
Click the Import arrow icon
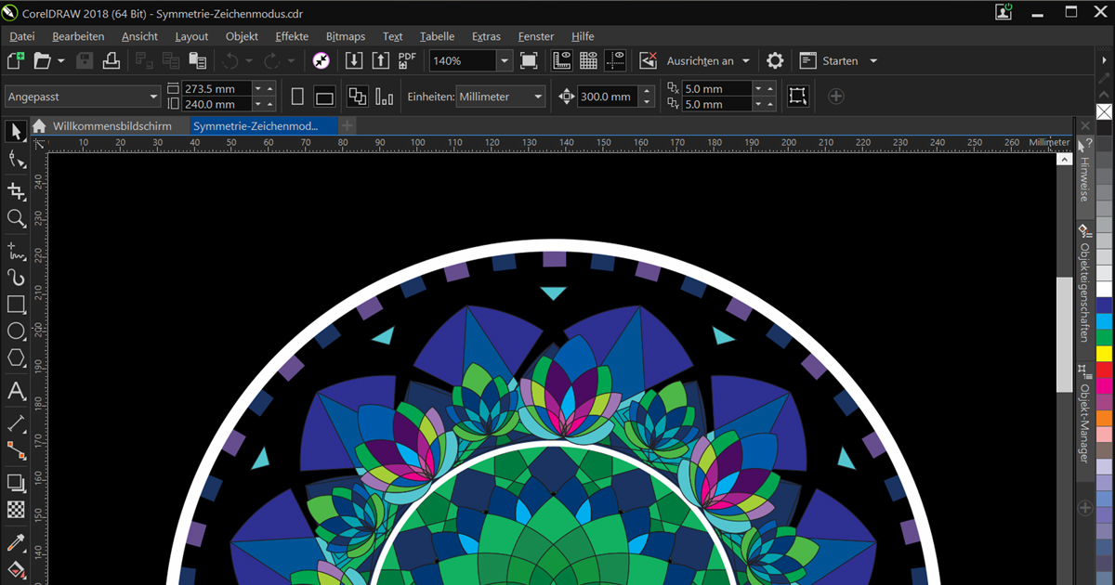pos(354,60)
